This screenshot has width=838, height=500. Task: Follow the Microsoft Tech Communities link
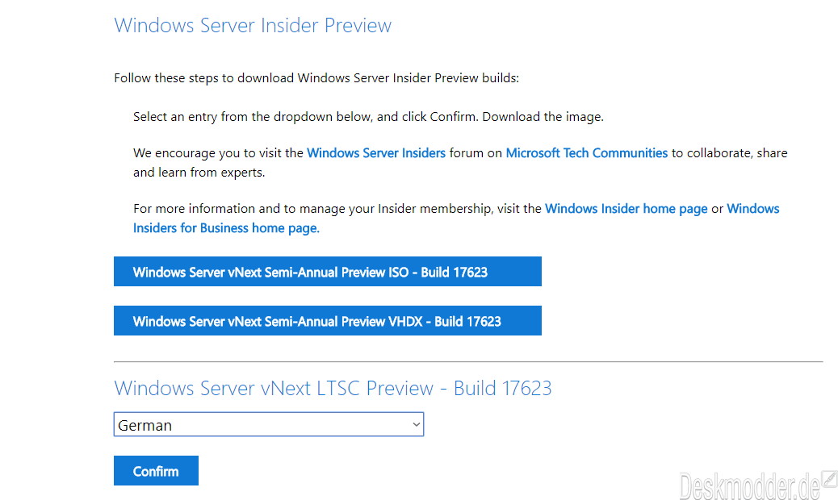pyautogui.click(x=586, y=153)
